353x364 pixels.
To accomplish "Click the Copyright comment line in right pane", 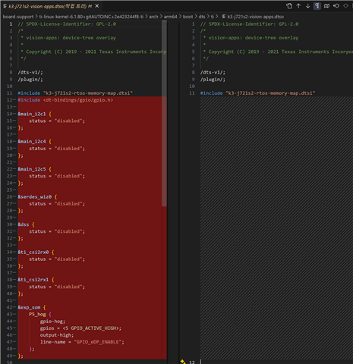I will (278, 52).
